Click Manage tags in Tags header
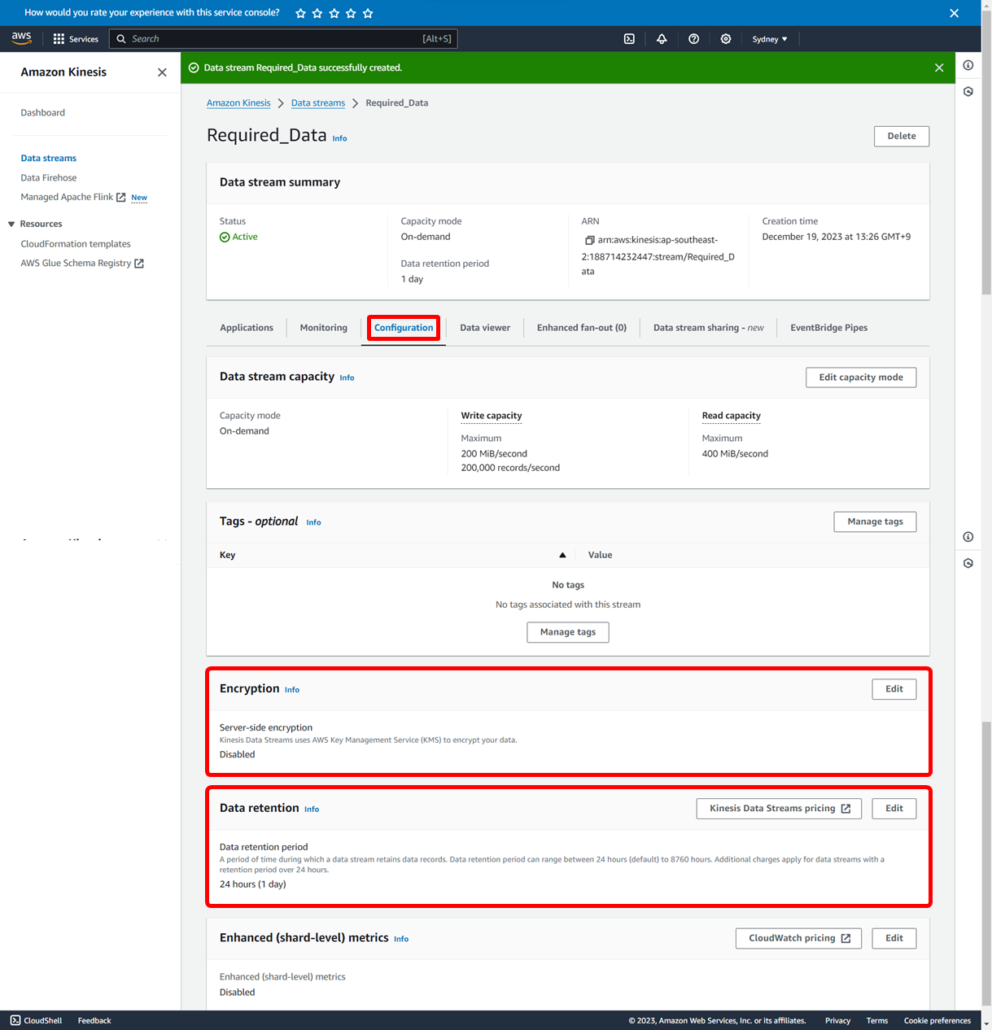The height and width of the screenshot is (1030, 992). click(876, 522)
